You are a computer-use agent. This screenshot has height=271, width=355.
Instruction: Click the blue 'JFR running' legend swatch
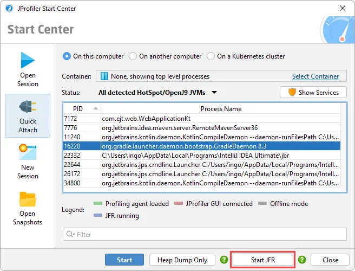click(x=98, y=215)
